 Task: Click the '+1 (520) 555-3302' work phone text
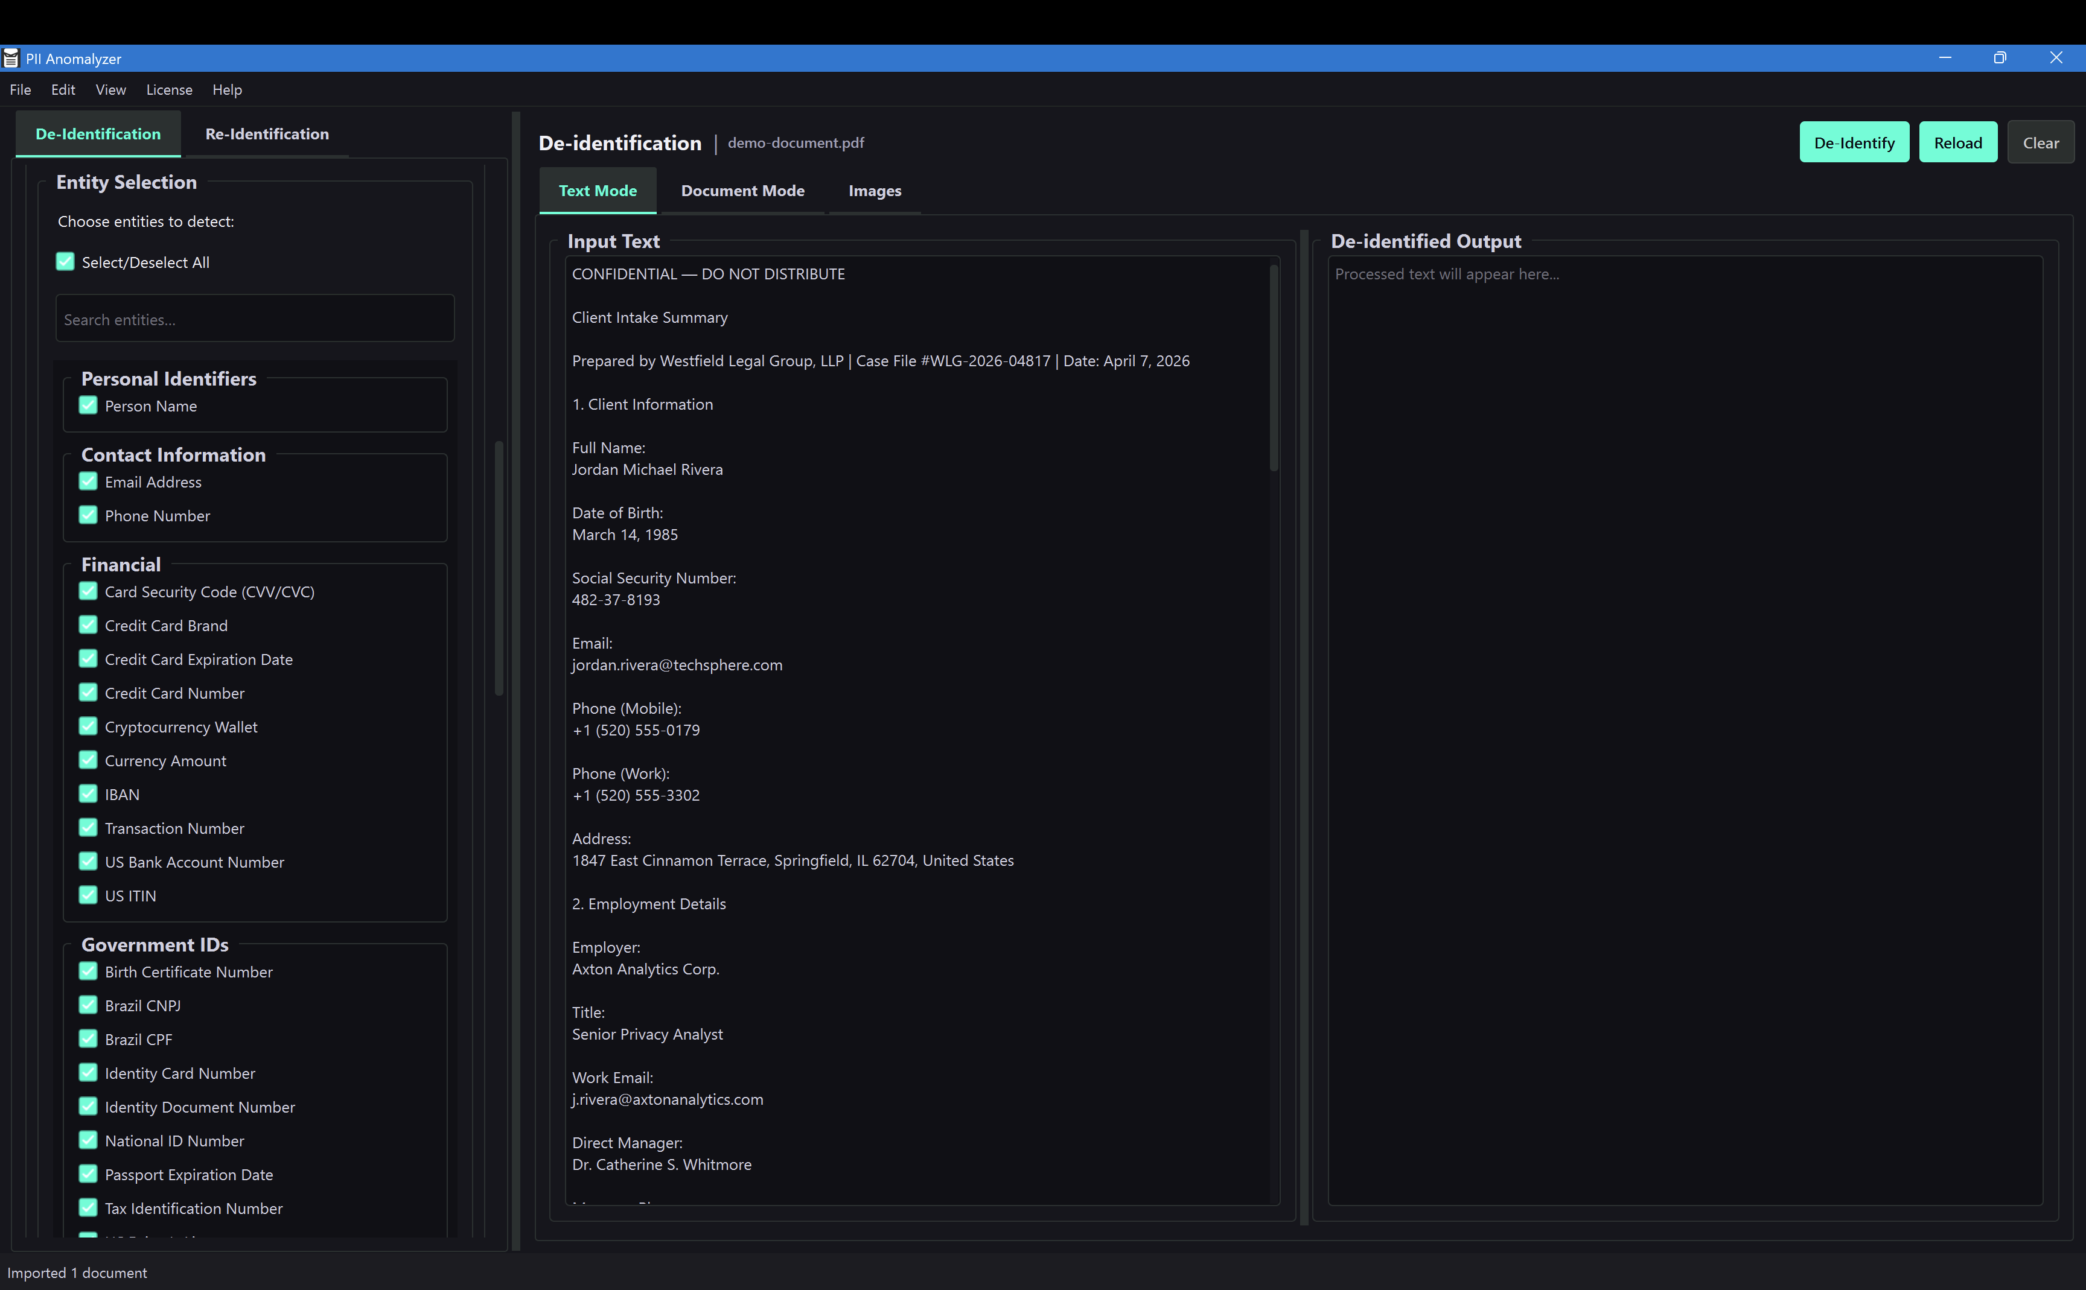coord(636,795)
